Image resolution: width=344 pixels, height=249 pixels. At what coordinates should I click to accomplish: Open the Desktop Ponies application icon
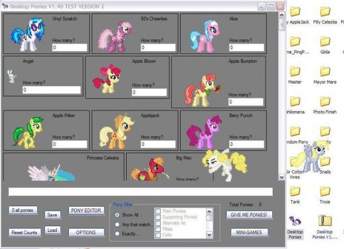click(x=295, y=227)
